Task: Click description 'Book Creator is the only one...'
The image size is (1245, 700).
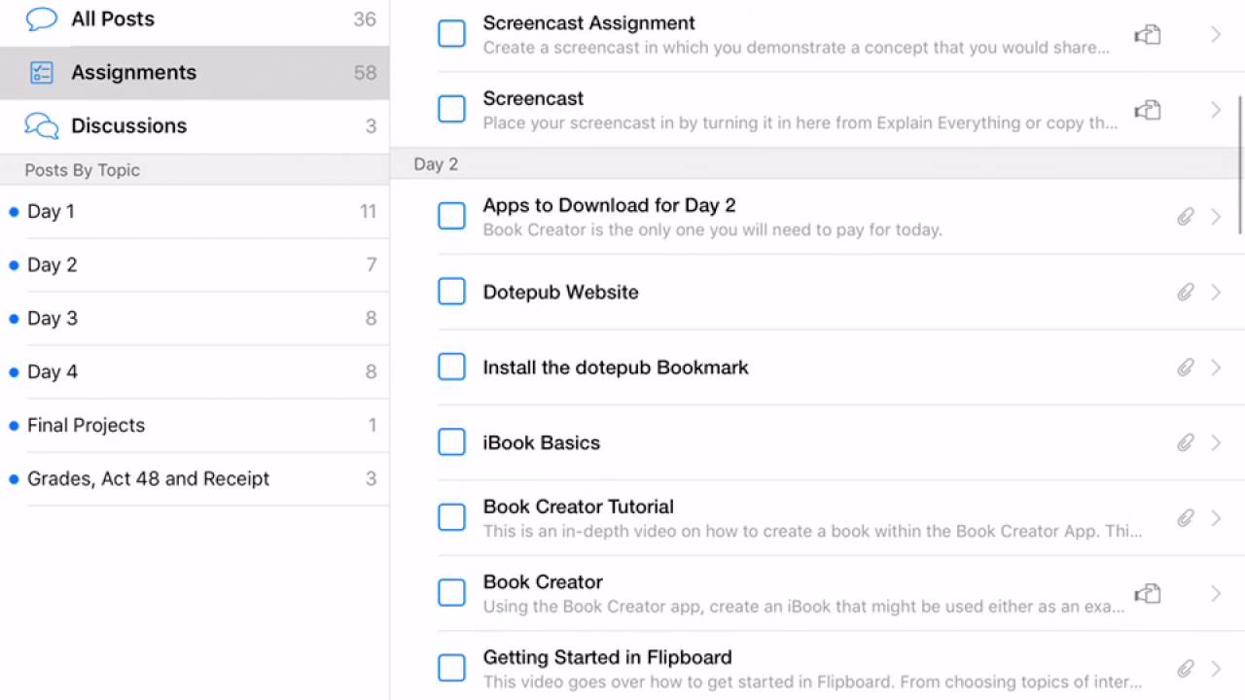Action: (712, 230)
